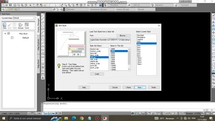
Task: Close the Text Style dialog
Action: (159, 26)
